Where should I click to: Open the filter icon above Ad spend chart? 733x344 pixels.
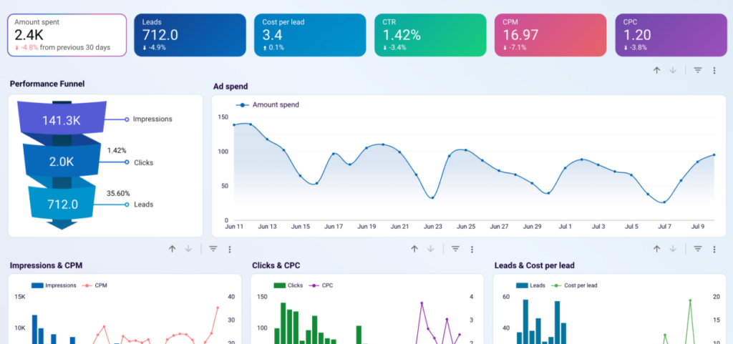click(698, 70)
